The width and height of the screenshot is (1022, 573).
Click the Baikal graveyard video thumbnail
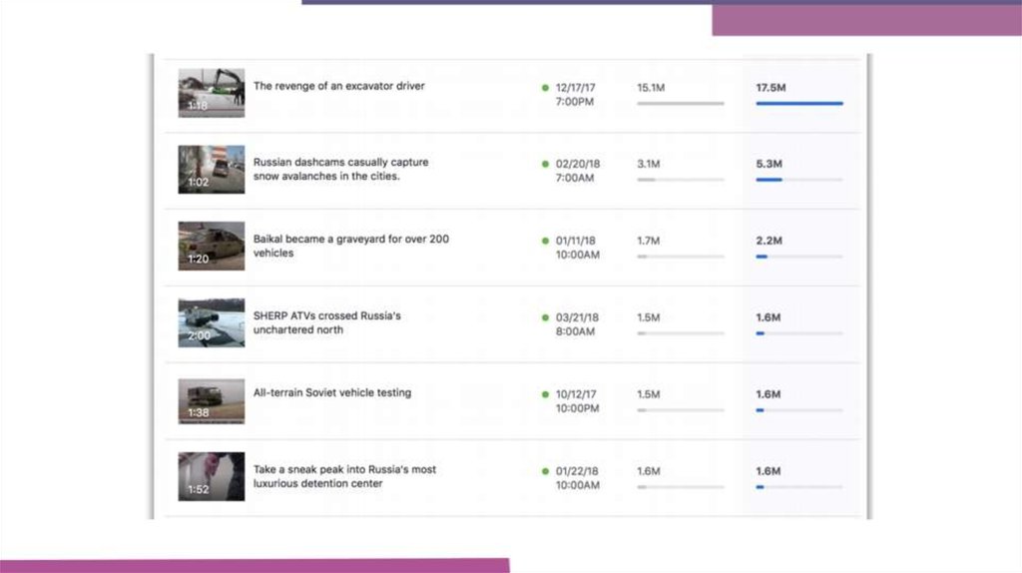[211, 246]
